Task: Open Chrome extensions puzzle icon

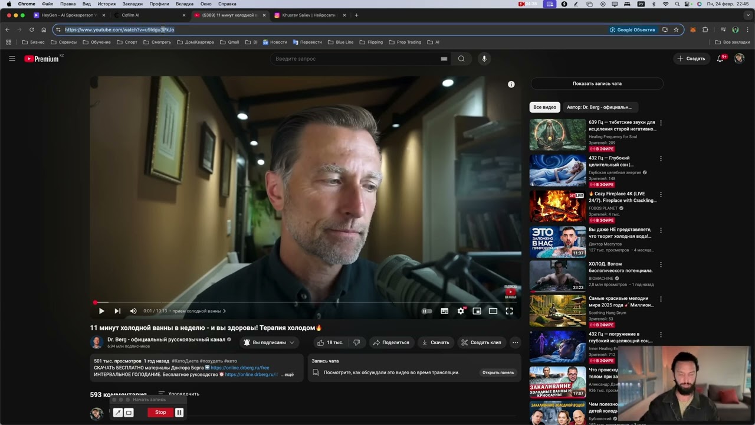Action: [705, 30]
